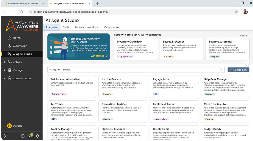
Task: Open the help question mark icon
Action: click(x=23, y=136)
